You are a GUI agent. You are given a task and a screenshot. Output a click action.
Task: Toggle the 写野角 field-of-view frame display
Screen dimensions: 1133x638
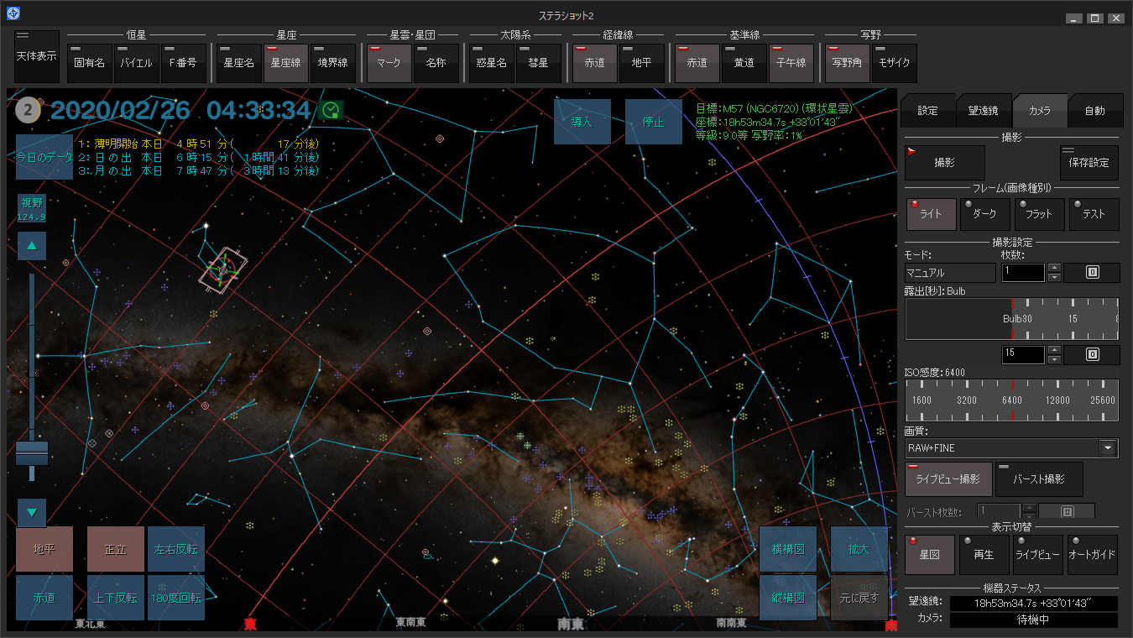click(x=847, y=63)
